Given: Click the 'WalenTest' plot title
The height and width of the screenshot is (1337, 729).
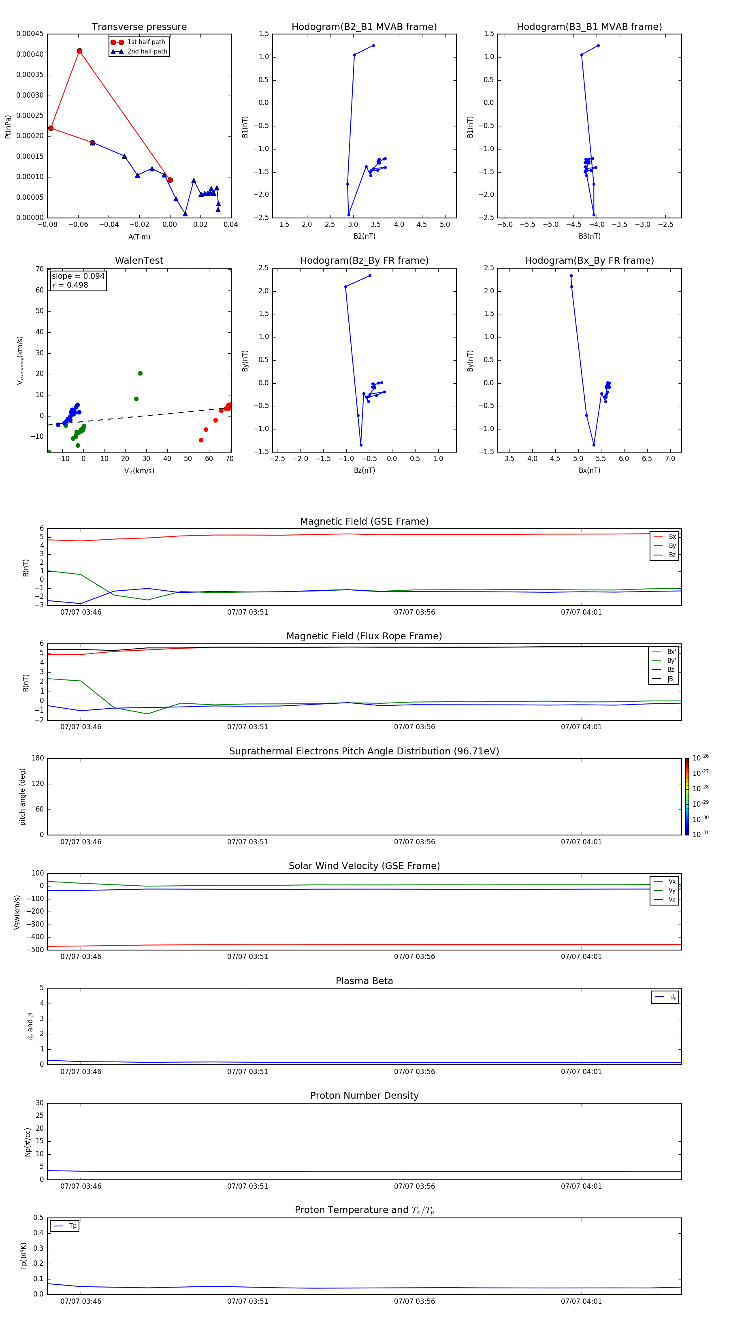Looking at the screenshot, I should click(139, 261).
